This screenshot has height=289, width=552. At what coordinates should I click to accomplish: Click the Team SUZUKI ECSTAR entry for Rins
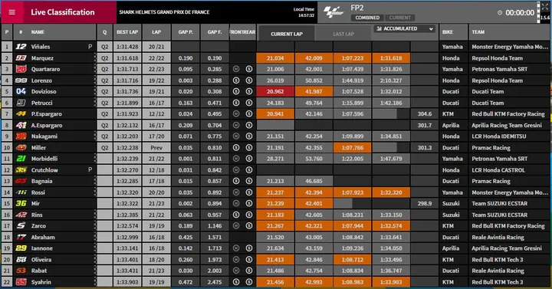pos(500,215)
